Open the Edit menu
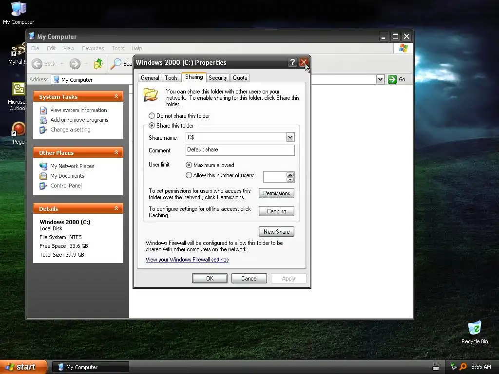This screenshot has height=374, width=499. click(x=51, y=48)
